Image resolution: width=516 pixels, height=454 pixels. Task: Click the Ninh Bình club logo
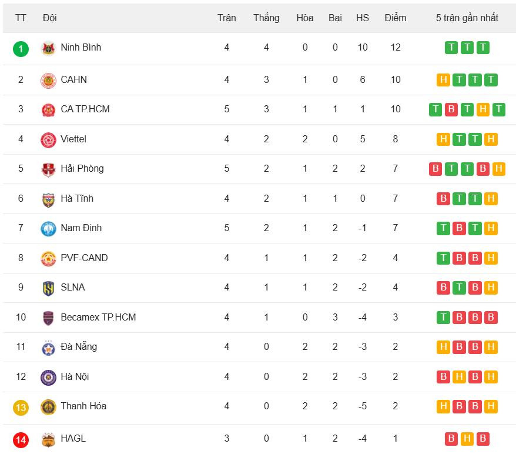48,48
